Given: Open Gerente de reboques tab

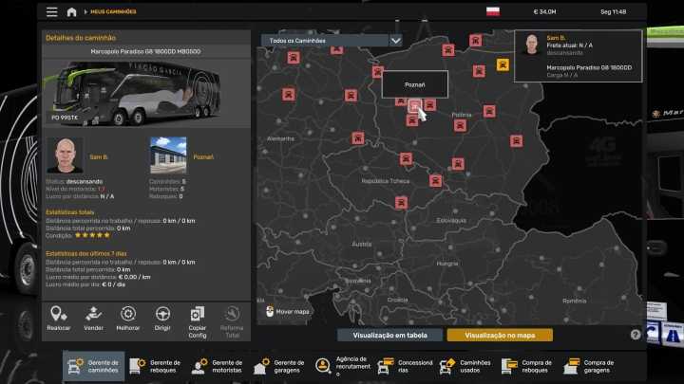Looking at the screenshot, I should [155, 366].
